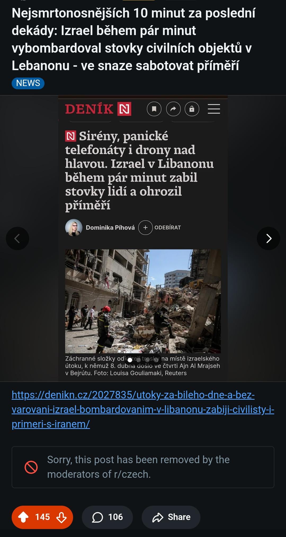This screenshot has height=537, width=286.
Task: Upvote the post with the arrow icon
Action: click(x=23, y=517)
